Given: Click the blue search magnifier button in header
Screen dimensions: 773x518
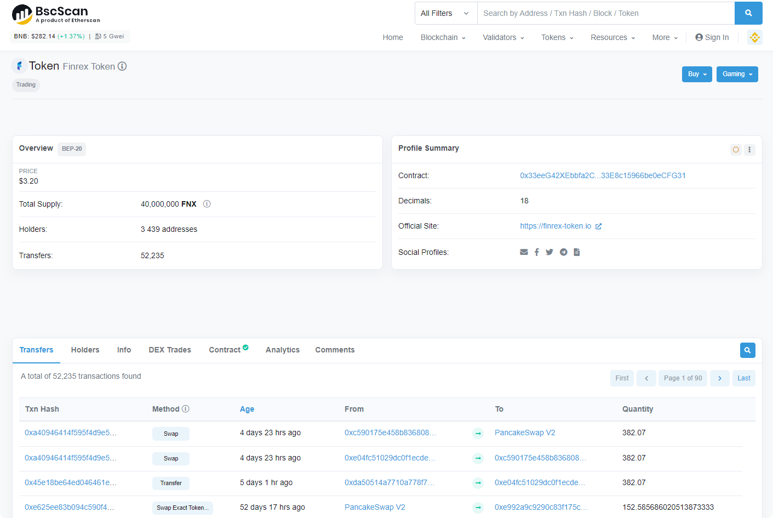Looking at the screenshot, I should tap(748, 13).
